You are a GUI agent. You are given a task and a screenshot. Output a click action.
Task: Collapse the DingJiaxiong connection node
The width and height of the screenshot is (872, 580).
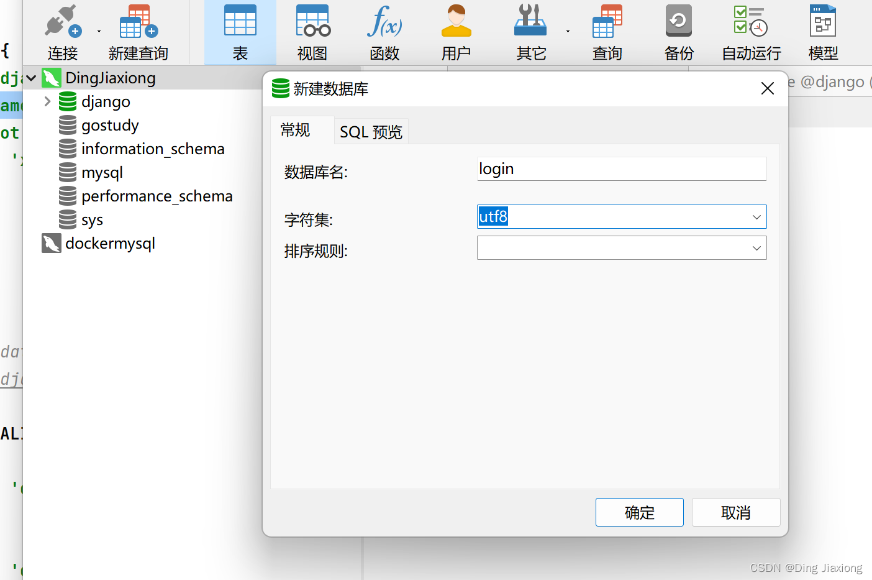tap(31, 78)
